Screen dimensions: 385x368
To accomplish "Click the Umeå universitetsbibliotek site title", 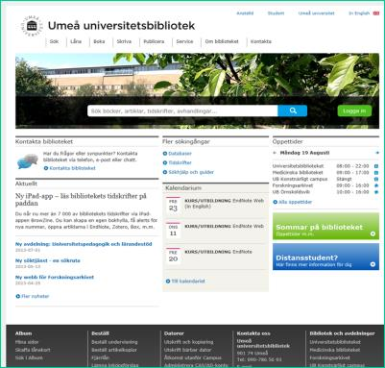I will point(121,26).
